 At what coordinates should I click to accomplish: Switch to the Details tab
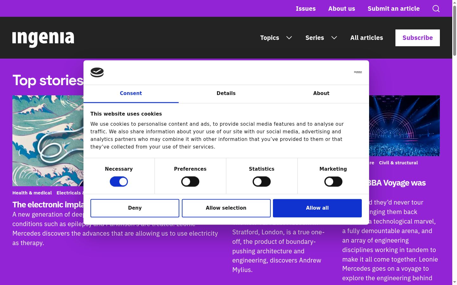click(226, 93)
